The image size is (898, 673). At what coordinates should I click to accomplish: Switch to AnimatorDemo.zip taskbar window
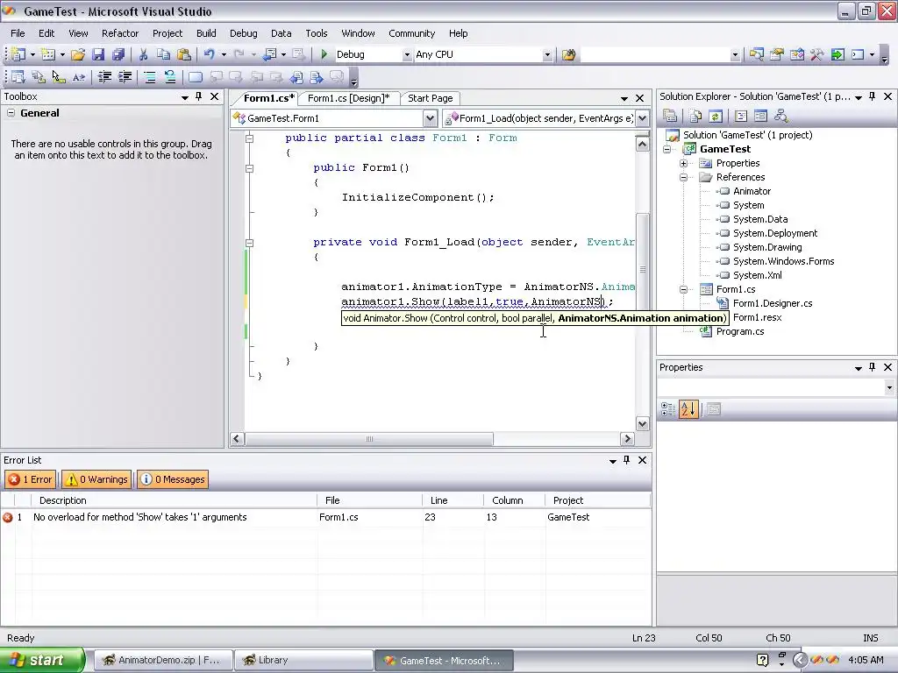(162, 660)
